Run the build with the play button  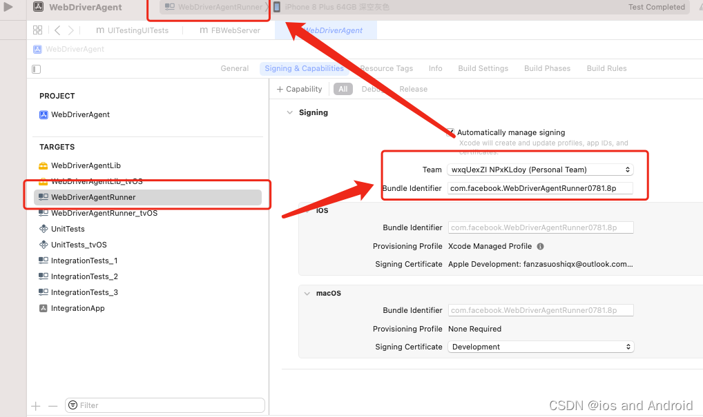[8, 7]
